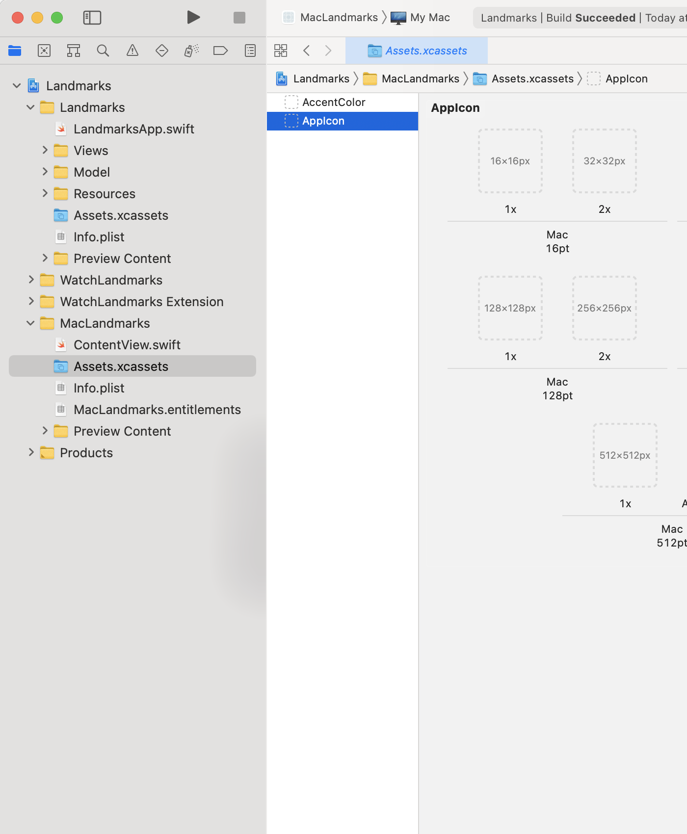Open the Debug navigator

pyautogui.click(x=191, y=51)
